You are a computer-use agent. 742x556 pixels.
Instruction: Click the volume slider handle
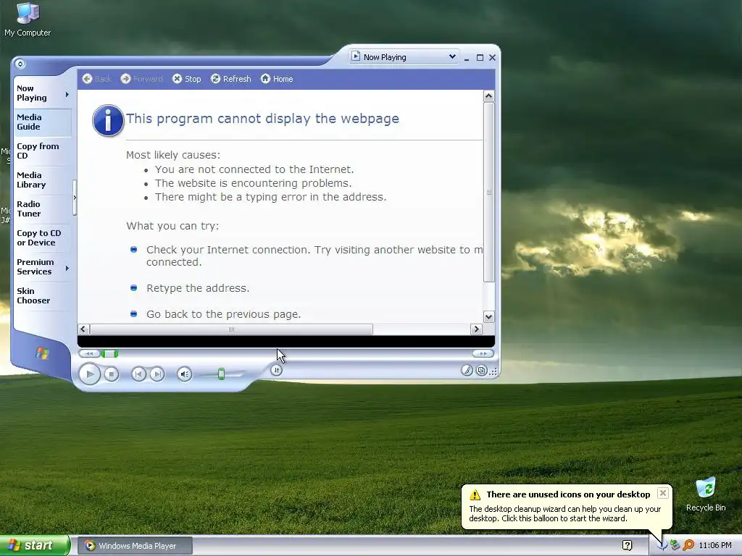tap(221, 374)
